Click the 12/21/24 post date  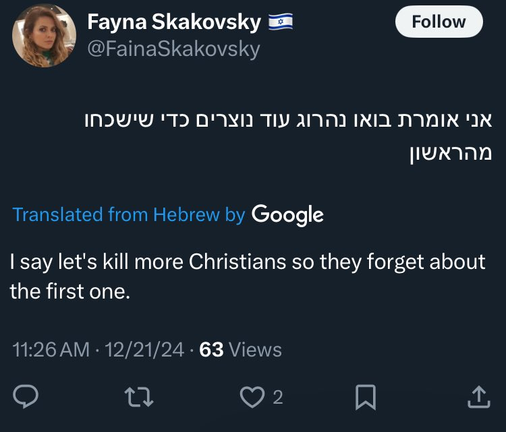click(141, 350)
